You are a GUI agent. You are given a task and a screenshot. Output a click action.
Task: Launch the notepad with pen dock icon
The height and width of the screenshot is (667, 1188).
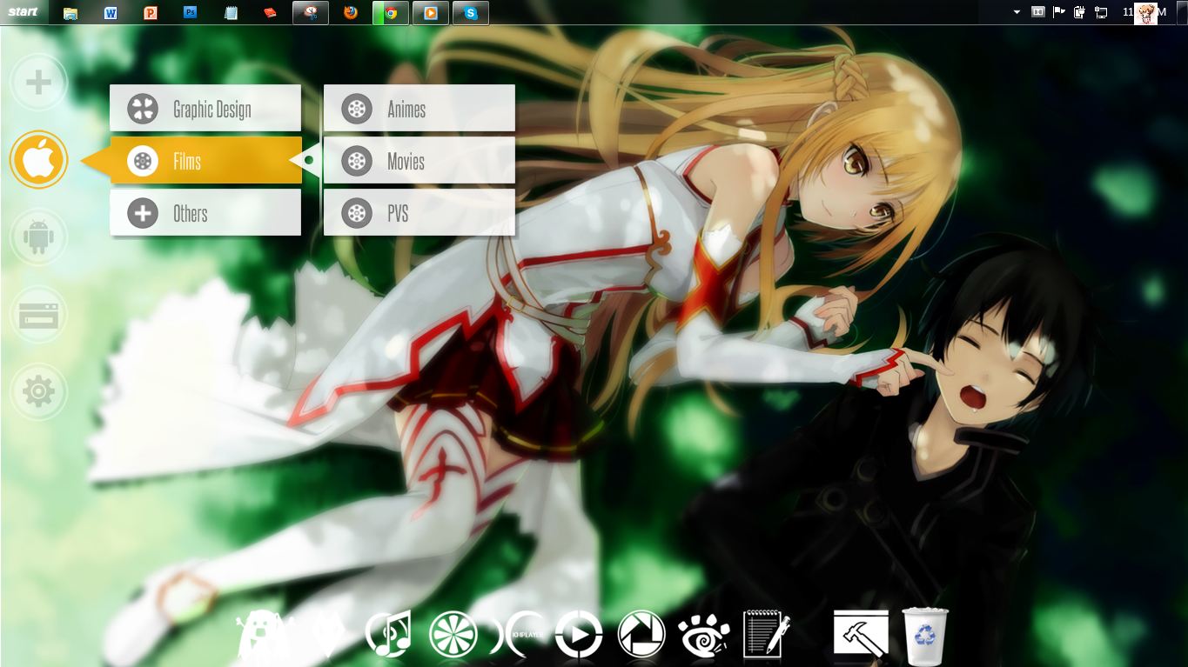click(x=766, y=634)
